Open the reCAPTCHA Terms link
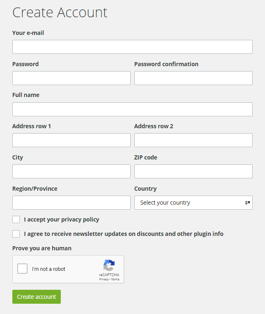 click(x=115, y=279)
